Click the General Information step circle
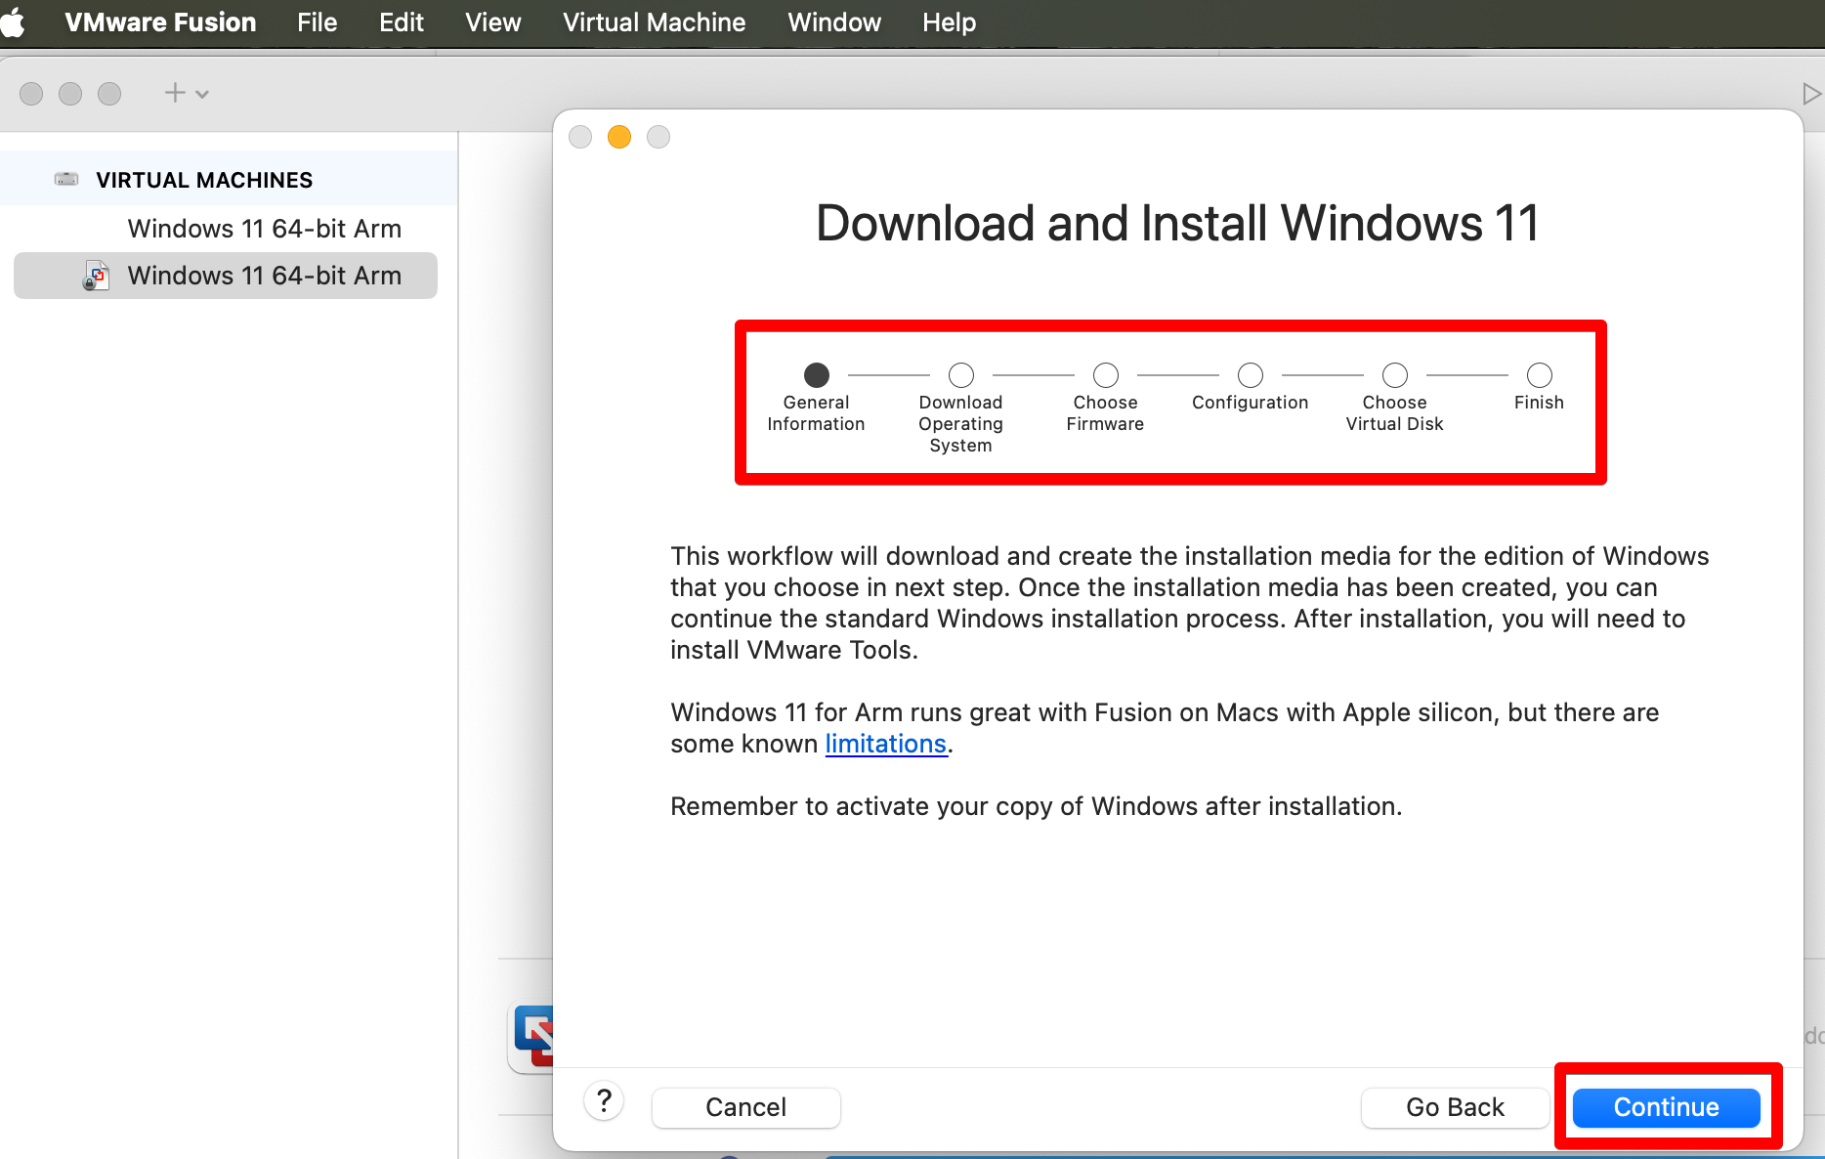 [x=817, y=375]
